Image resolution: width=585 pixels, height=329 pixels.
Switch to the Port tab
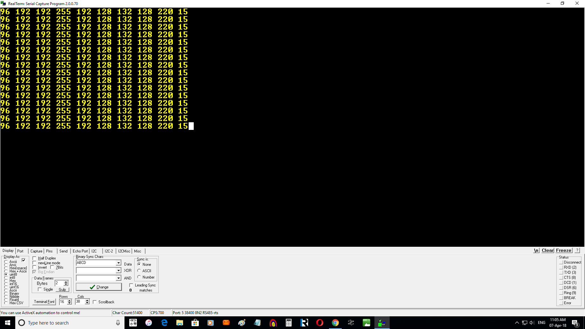[20, 251]
